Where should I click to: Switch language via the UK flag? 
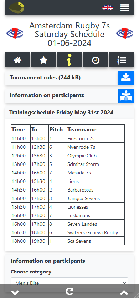(108, 7)
